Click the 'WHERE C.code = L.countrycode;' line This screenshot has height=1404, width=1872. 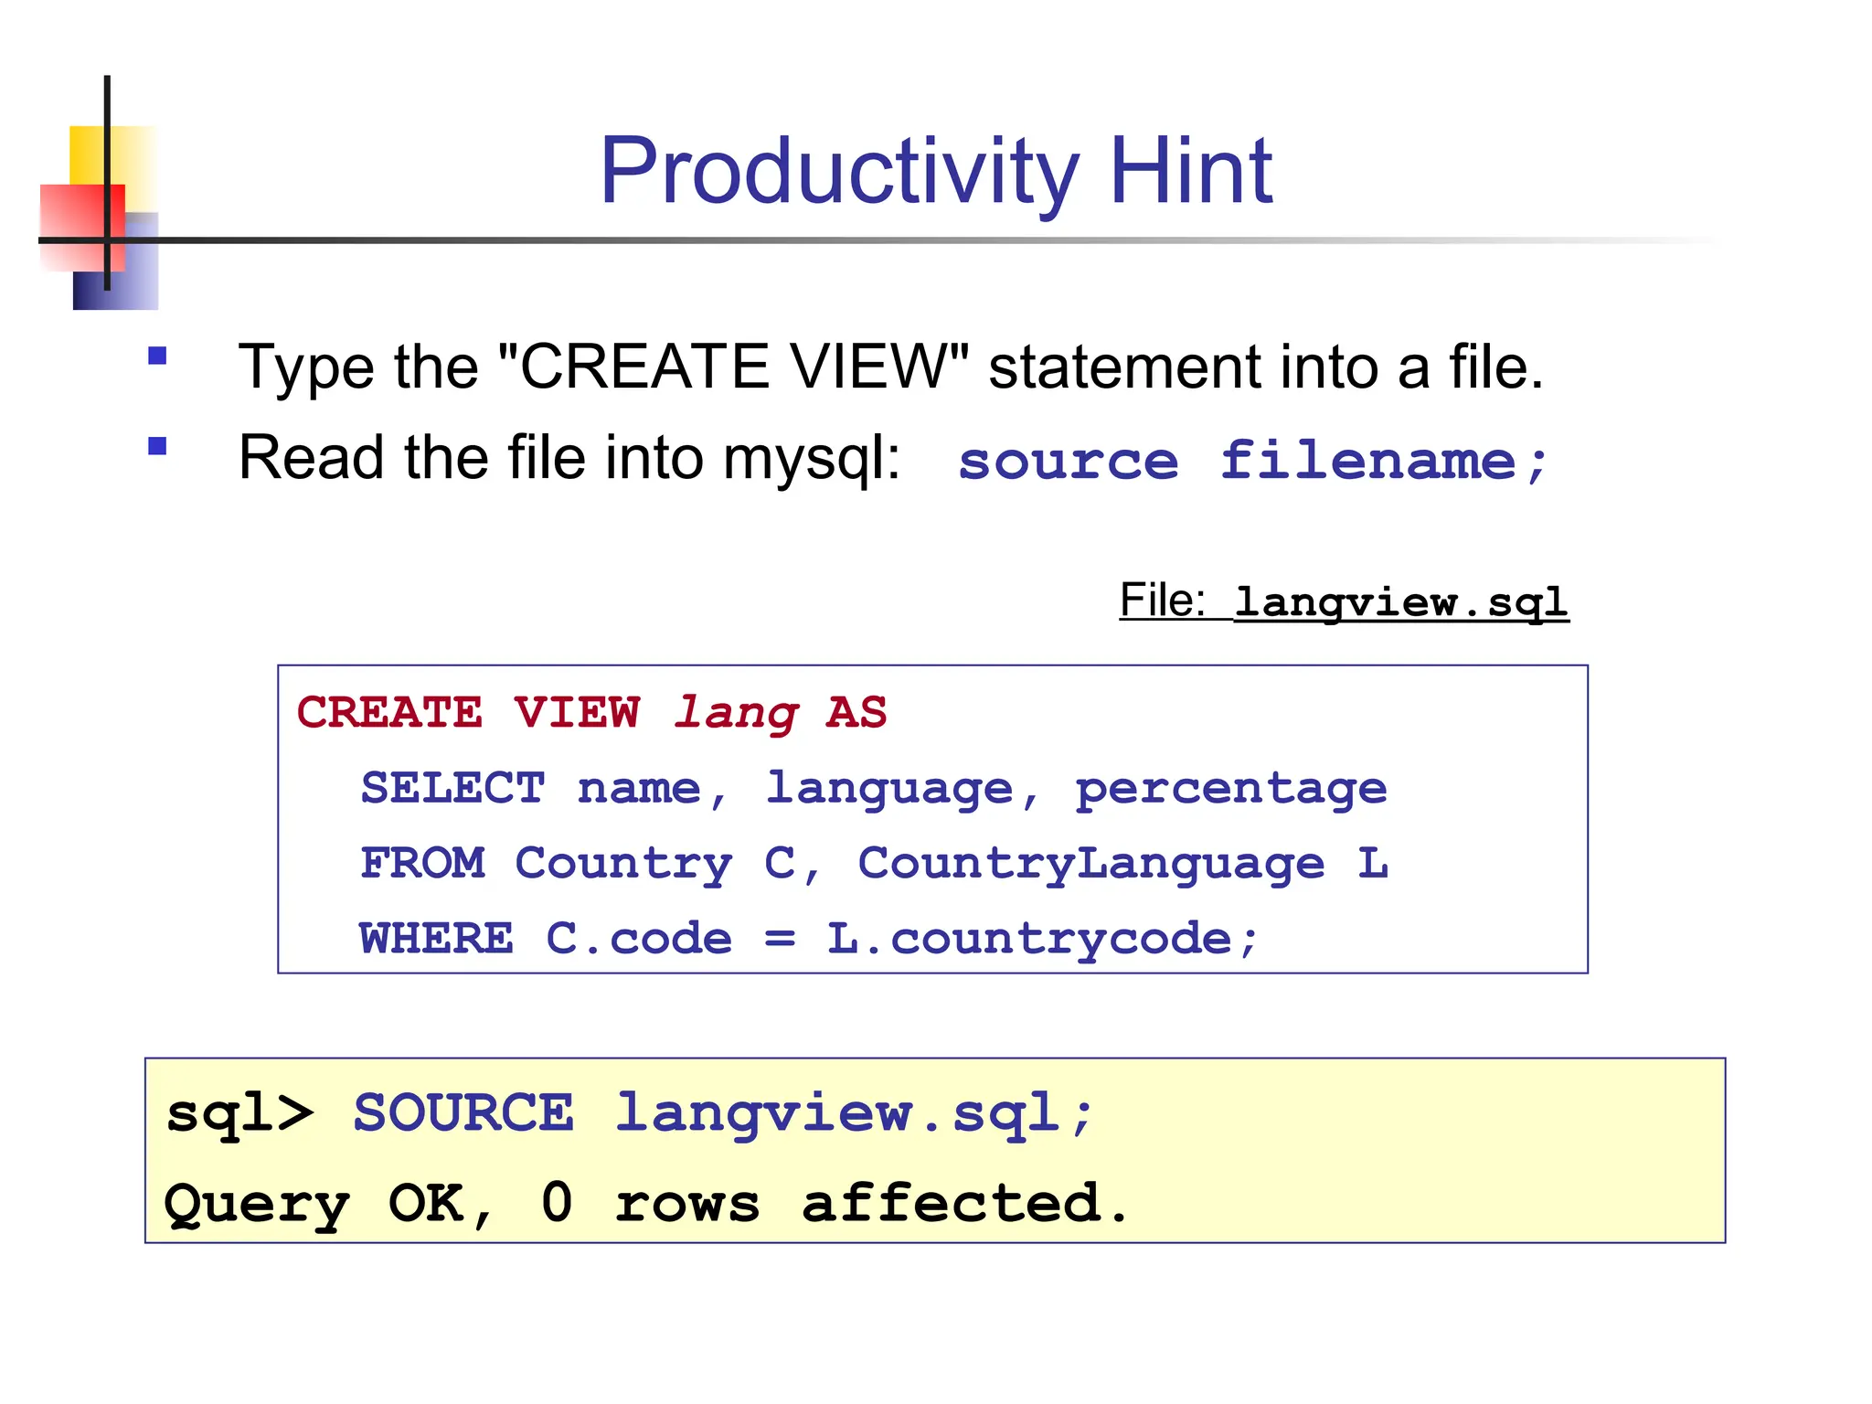(x=809, y=939)
